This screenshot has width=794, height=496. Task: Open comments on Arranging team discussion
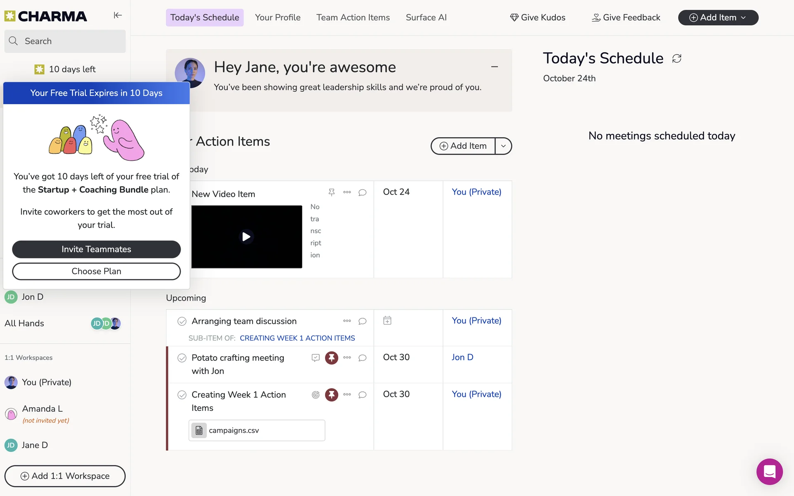(x=362, y=321)
